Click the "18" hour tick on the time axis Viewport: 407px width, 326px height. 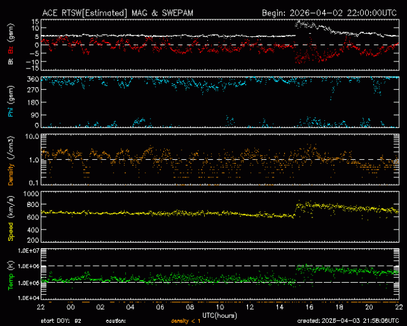click(x=339, y=307)
